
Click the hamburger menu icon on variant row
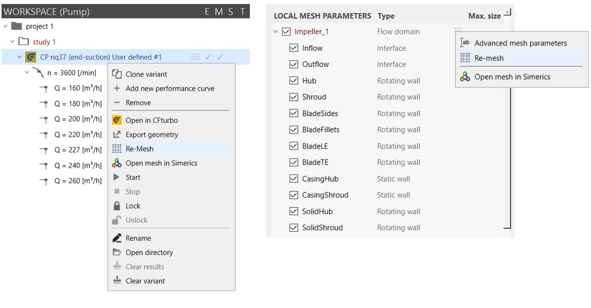(x=195, y=57)
